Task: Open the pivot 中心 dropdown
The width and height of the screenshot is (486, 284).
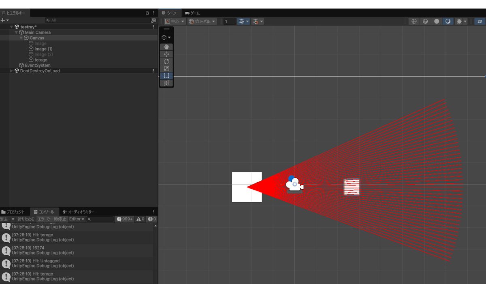Action: coord(175,21)
